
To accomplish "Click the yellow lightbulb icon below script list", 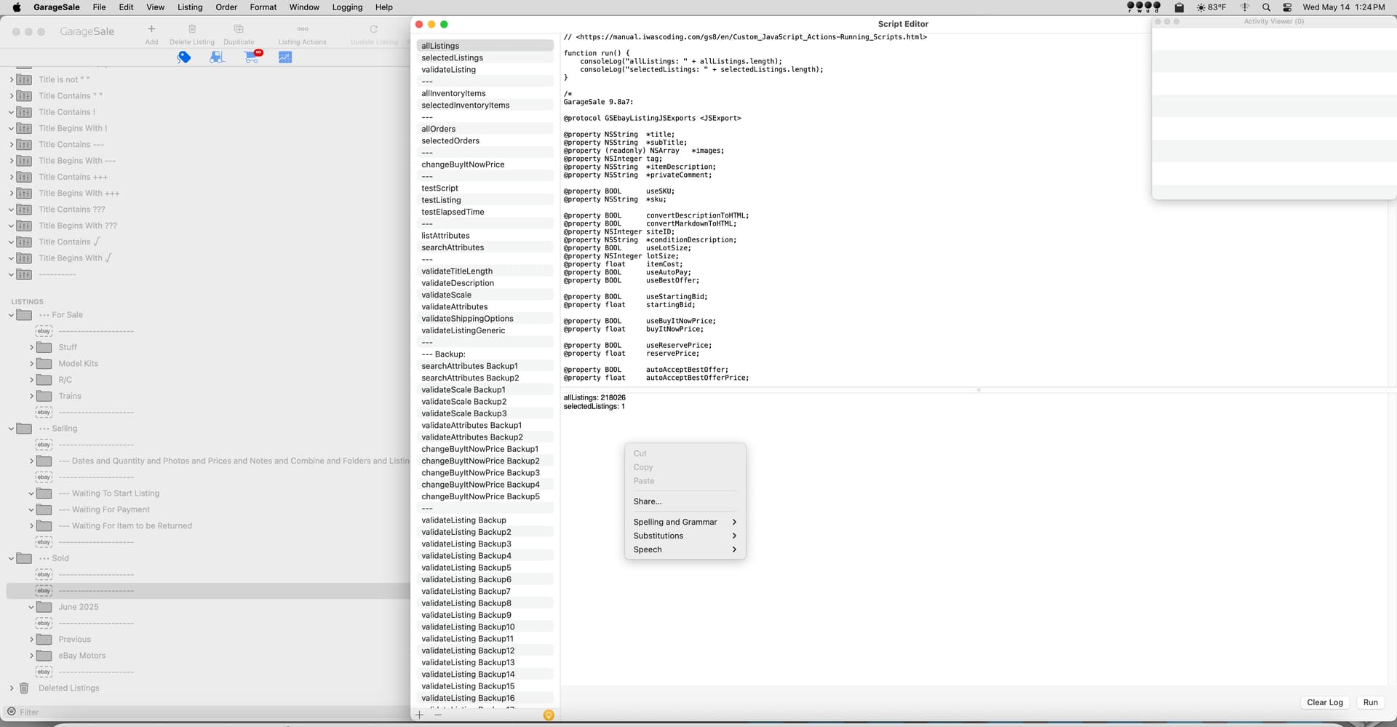I will tap(549, 715).
